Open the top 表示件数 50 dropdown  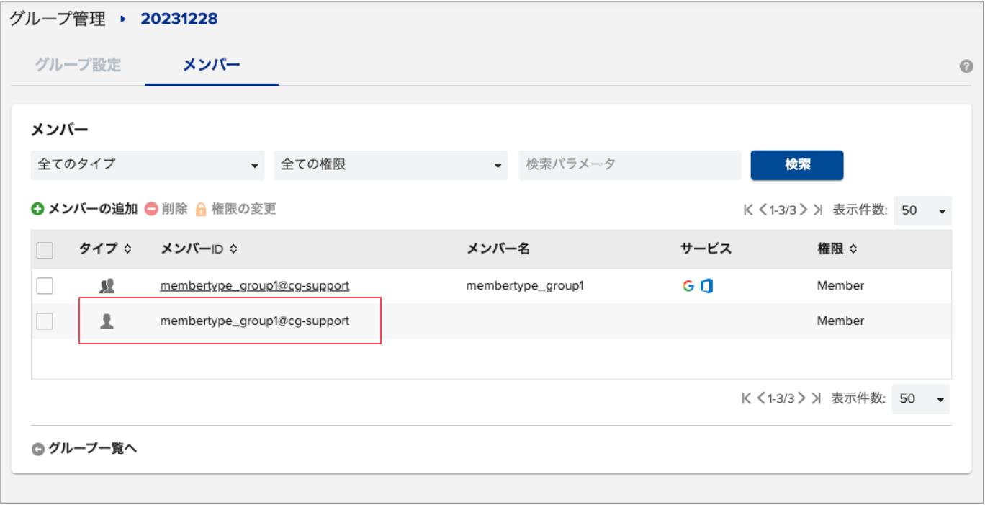tap(922, 210)
